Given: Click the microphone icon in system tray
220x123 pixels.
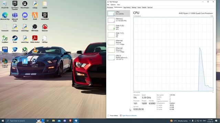Looking at the screenshot, I should tap(192, 121).
